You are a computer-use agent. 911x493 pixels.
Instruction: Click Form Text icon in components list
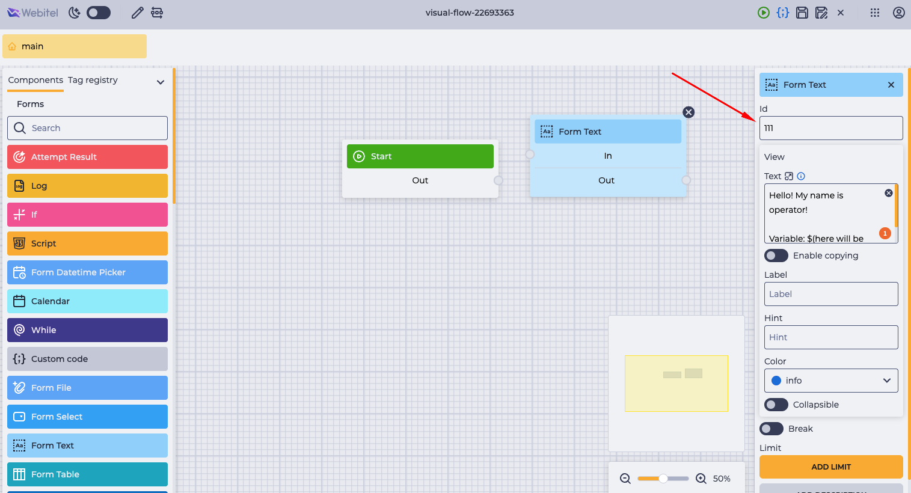[19, 446]
